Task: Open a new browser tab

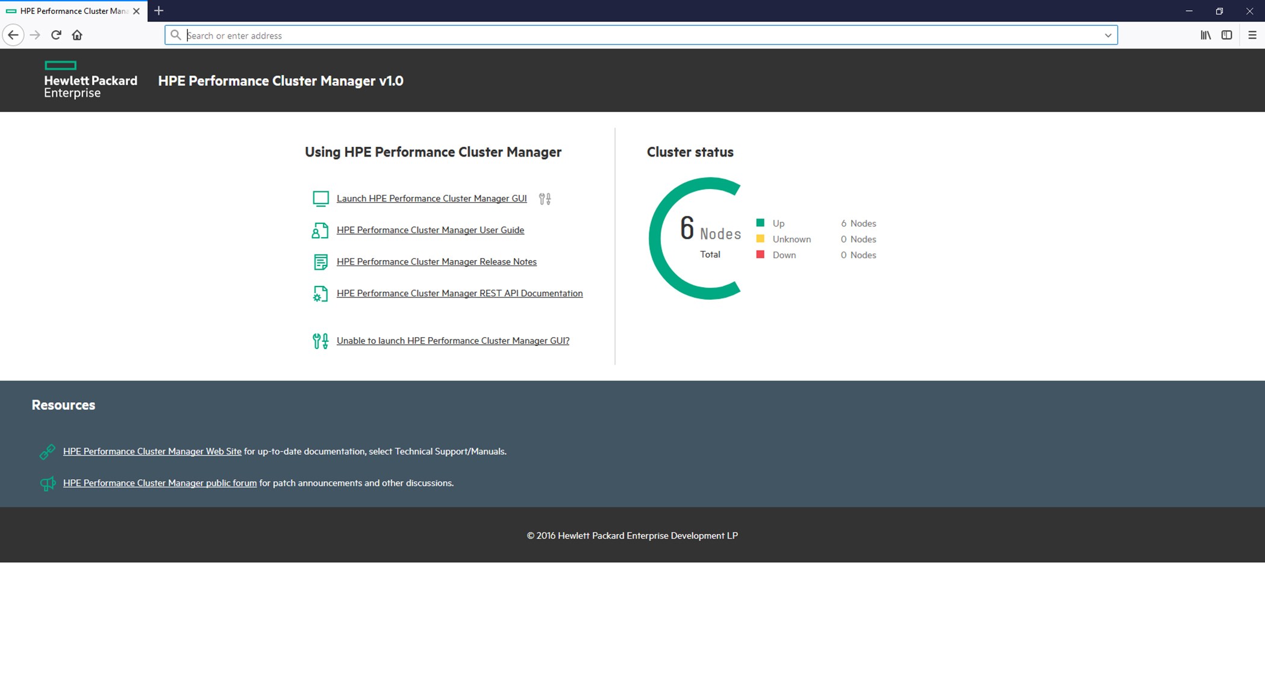Action: [x=158, y=11]
